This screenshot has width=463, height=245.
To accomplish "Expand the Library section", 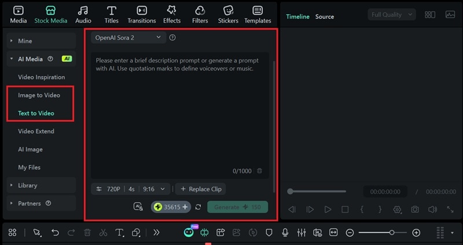I will [x=41, y=185].
